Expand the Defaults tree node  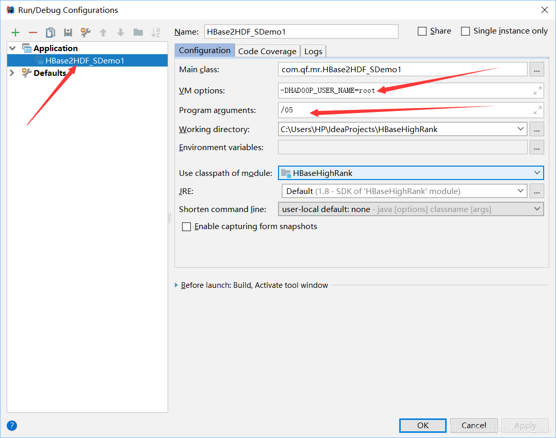coord(12,73)
